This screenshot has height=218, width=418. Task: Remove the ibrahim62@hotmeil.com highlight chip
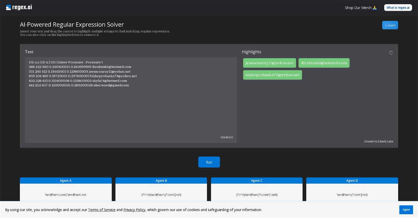[x=324, y=63]
